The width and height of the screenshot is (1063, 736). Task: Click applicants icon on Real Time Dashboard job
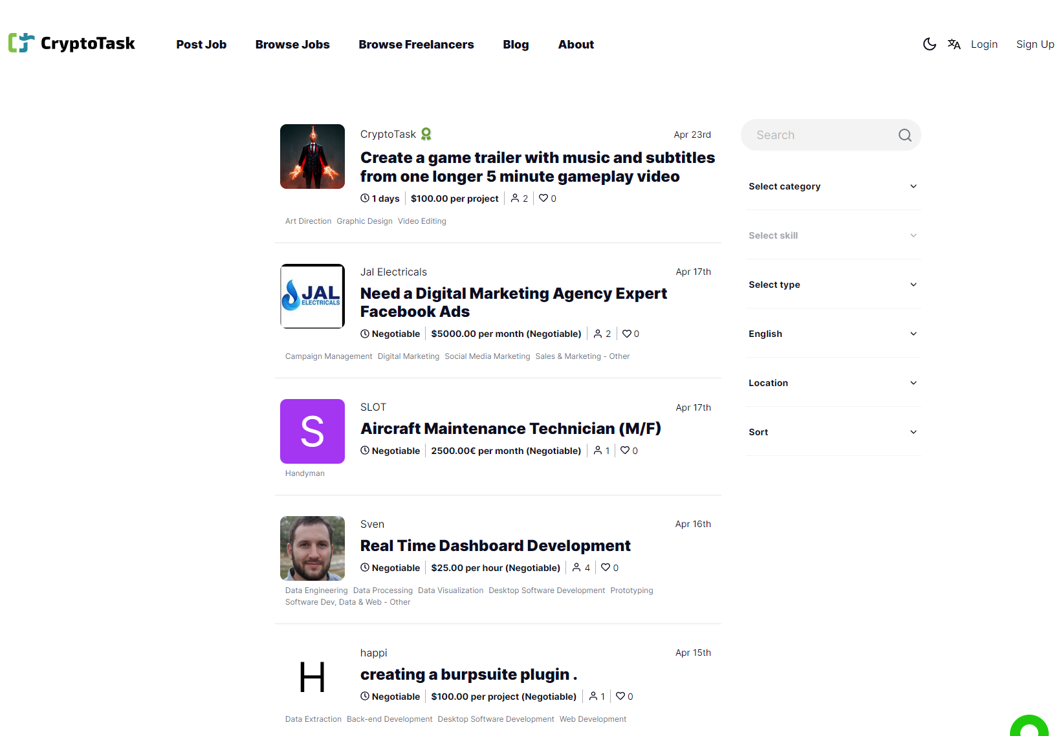(576, 567)
